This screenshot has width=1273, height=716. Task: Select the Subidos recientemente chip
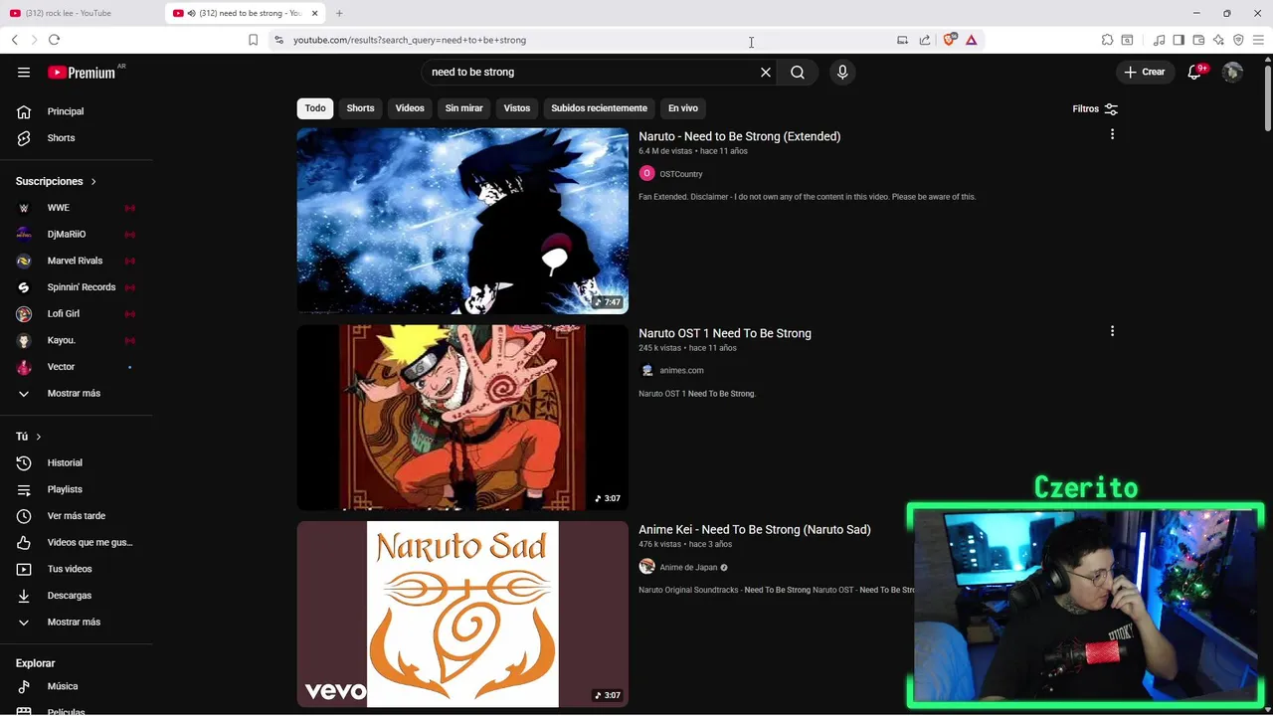599,108
